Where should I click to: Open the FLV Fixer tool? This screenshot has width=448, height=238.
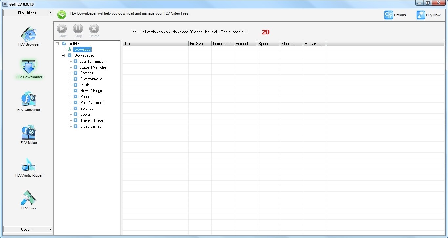click(x=29, y=199)
